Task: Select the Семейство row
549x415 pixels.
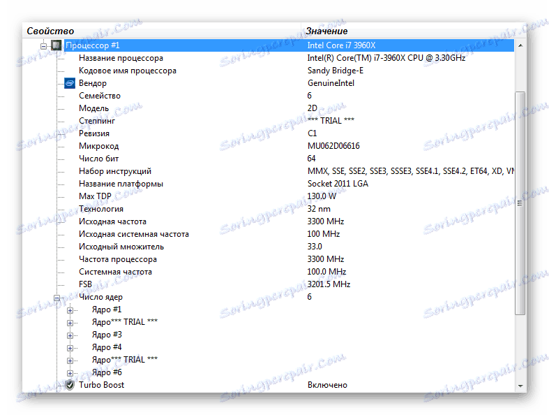Action: 289,96
